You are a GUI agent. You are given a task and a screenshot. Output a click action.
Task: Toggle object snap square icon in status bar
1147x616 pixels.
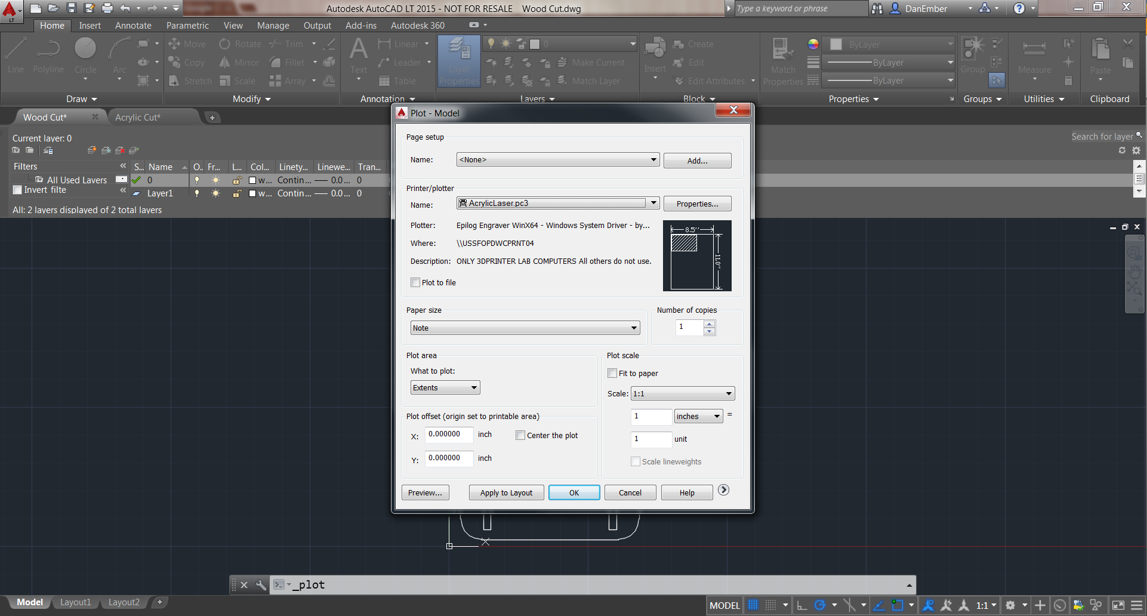pyautogui.click(x=897, y=605)
